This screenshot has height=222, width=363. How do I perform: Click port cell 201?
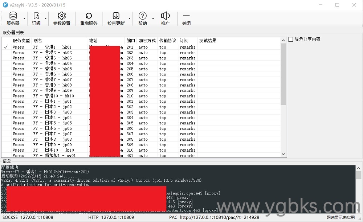pos(130,47)
